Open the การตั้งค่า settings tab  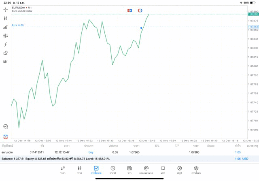[x=196, y=170]
